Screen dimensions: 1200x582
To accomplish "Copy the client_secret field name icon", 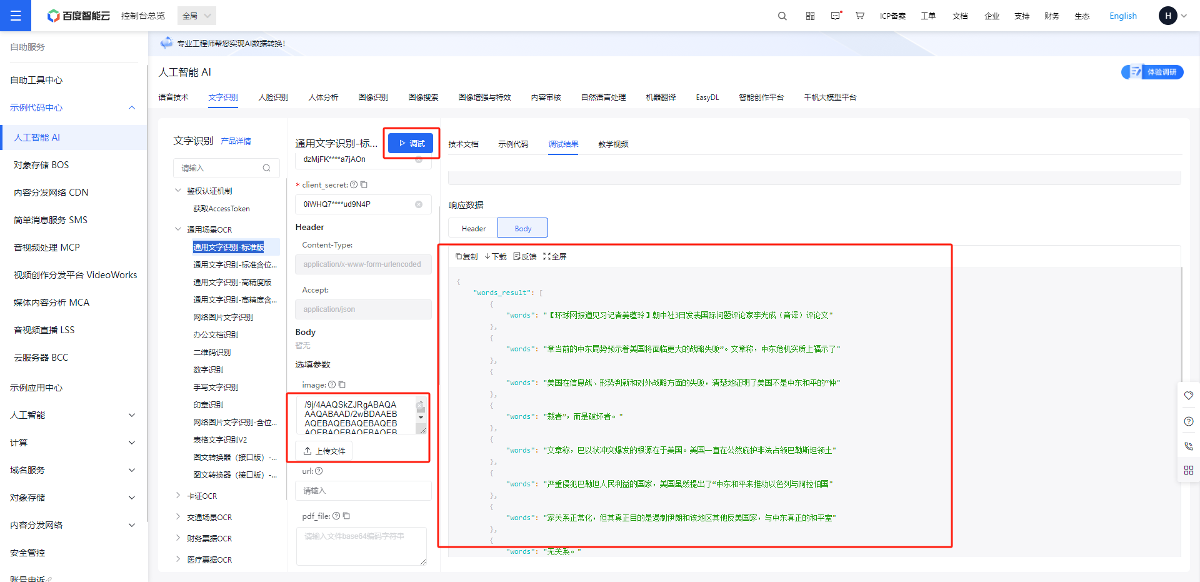I will click(364, 184).
